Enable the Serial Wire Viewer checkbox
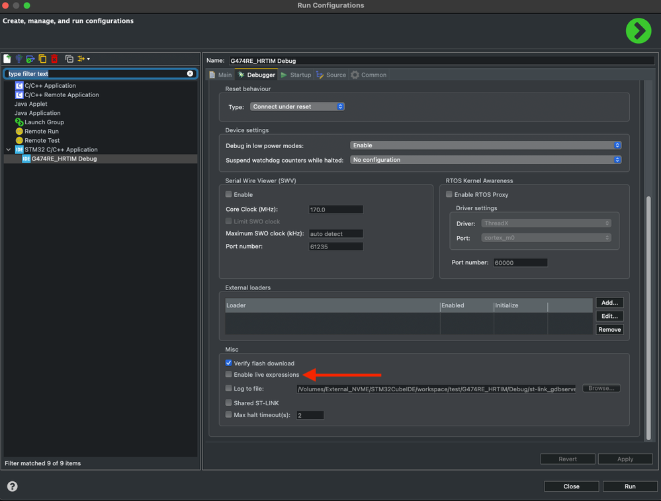The height and width of the screenshot is (501, 661). point(229,194)
